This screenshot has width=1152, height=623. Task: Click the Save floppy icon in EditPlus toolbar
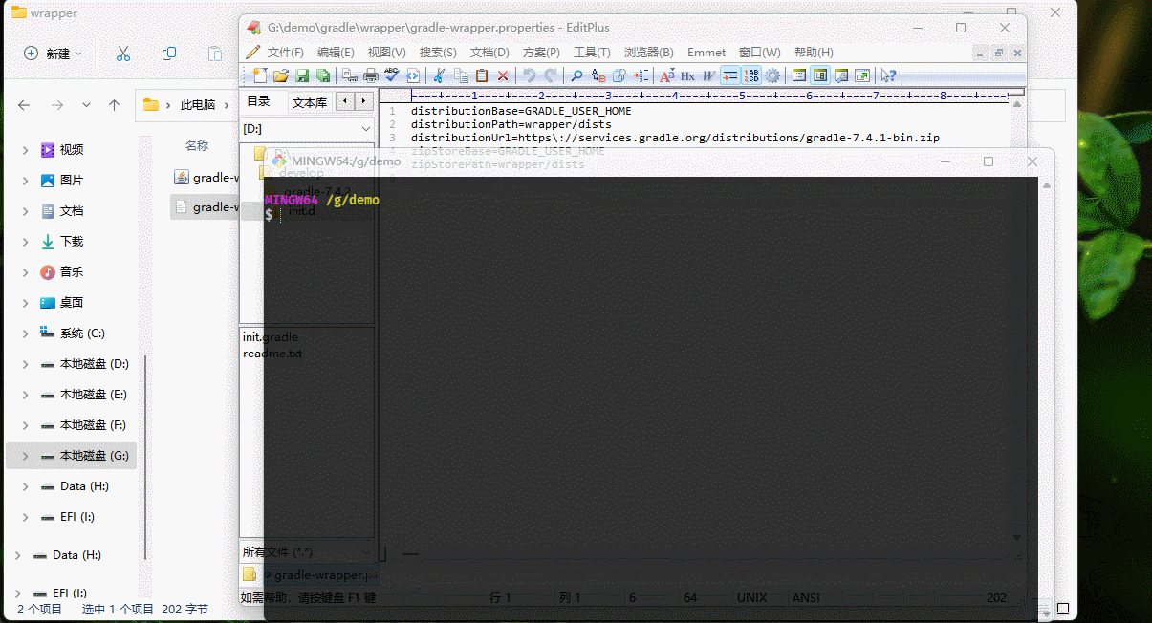click(x=302, y=75)
